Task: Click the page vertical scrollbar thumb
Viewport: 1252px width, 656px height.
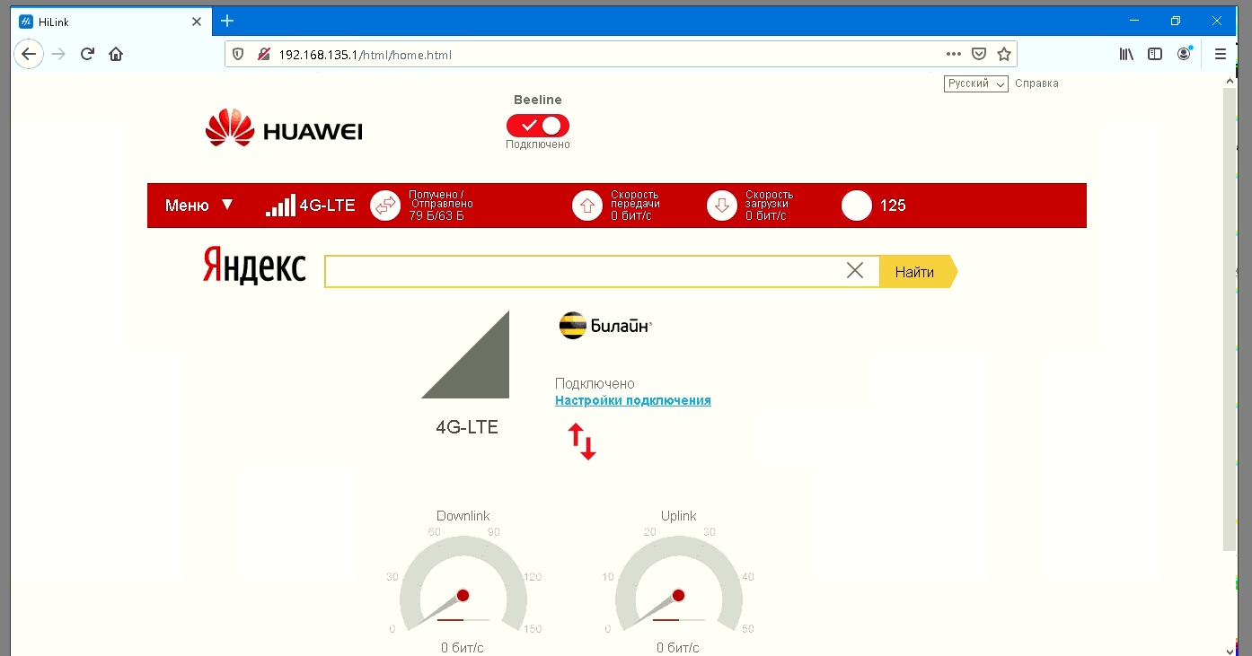Action: pos(1230,319)
